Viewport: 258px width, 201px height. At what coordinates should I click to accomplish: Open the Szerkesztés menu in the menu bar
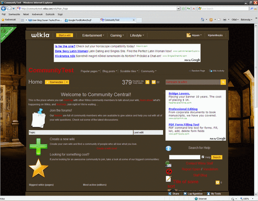(x=14, y=14)
